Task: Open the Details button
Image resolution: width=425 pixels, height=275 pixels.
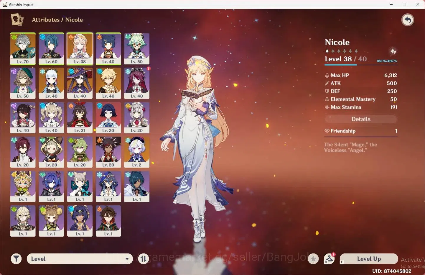Action: tap(361, 119)
